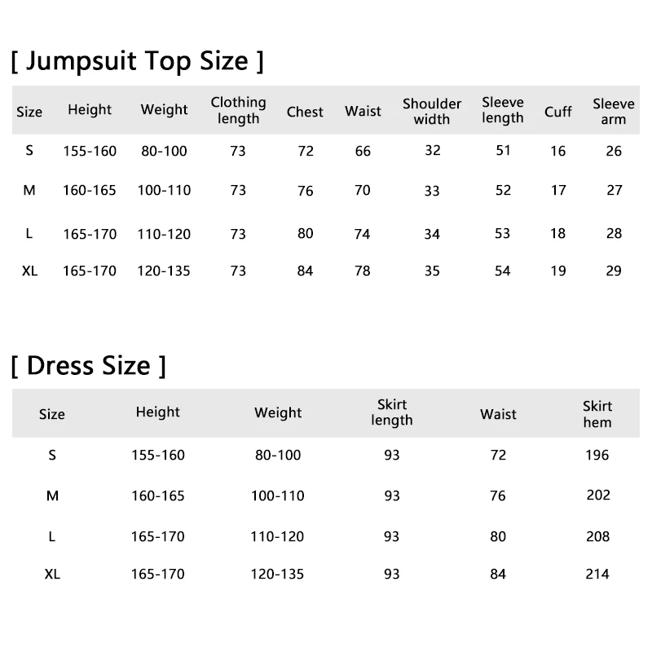This screenshot has height=652, width=652.
Task: Select skirt hem value 208
Action: click(x=597, y=536)
